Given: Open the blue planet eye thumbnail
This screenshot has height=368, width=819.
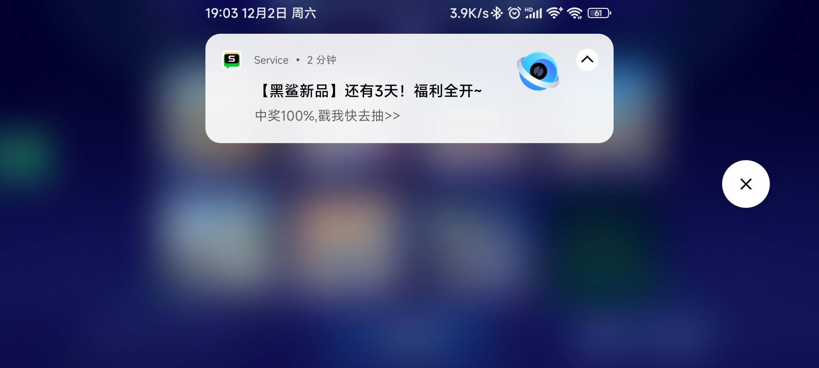Looking at the screenshot, I should coord(538,71).
